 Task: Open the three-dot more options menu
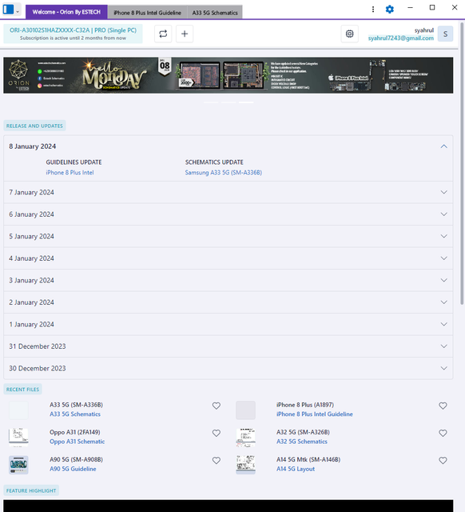coord(373,10)
